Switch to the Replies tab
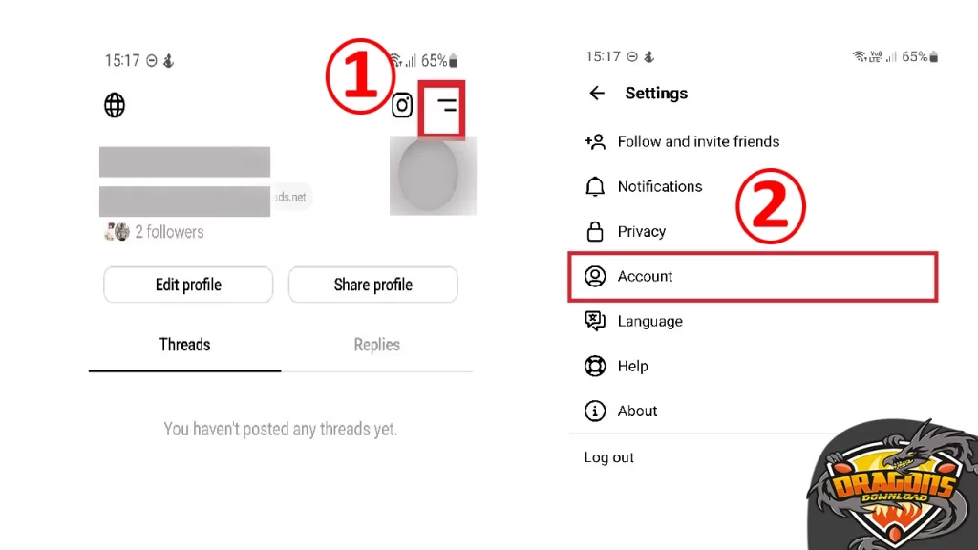The height and width of the screenshot is (550, 978). pyautogui.click(x=376, y=345)
